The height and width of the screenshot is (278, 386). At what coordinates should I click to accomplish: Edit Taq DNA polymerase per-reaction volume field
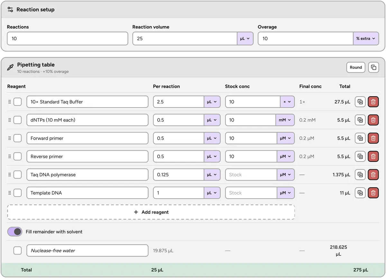[x=179, y=175]
